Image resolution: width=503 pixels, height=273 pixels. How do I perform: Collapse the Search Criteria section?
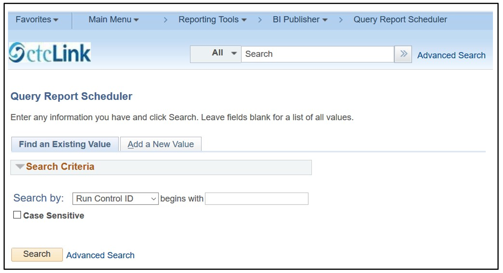20,166
